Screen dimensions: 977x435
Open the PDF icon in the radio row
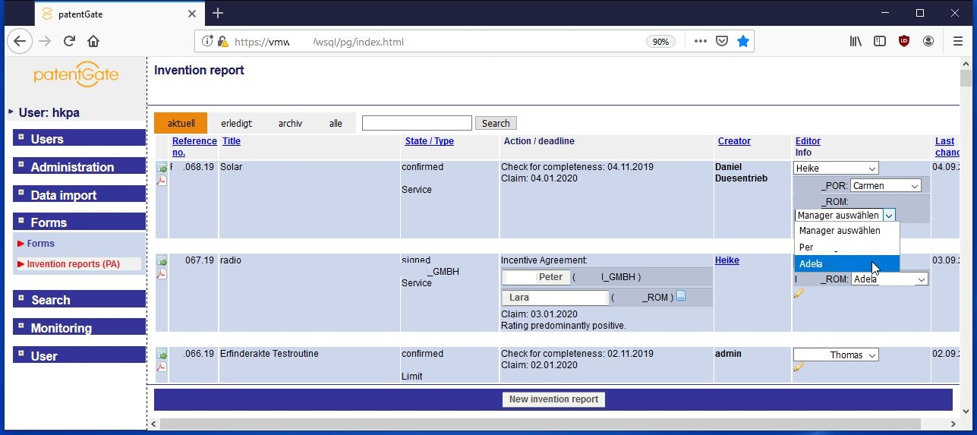pos(162,273)
